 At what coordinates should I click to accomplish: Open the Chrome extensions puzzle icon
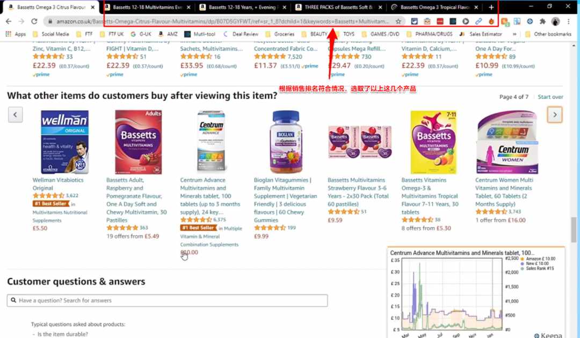pos(542,21)
